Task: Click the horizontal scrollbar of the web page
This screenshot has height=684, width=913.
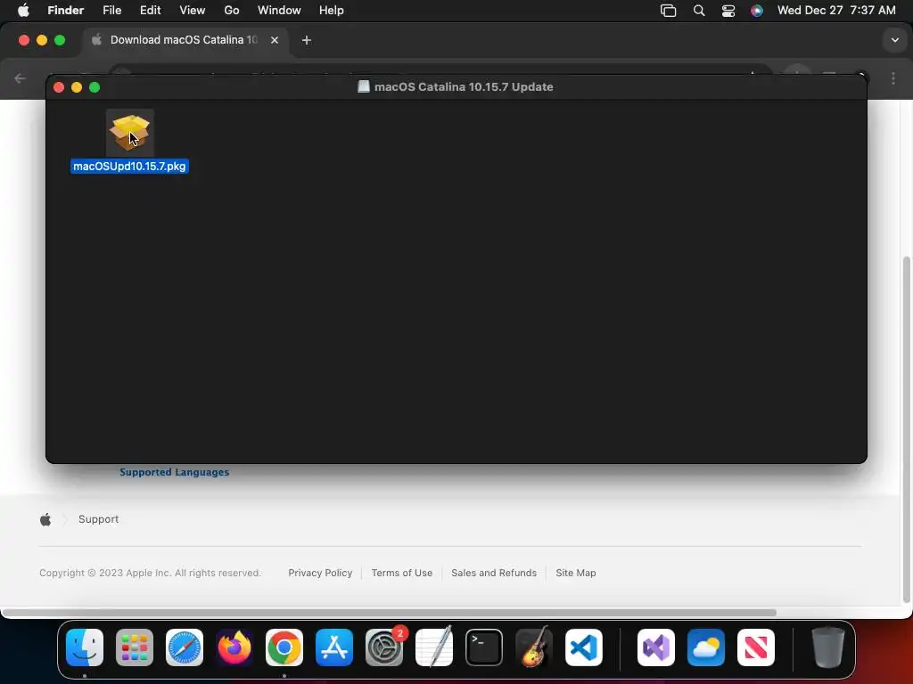Action: click(x=389, y=613)
